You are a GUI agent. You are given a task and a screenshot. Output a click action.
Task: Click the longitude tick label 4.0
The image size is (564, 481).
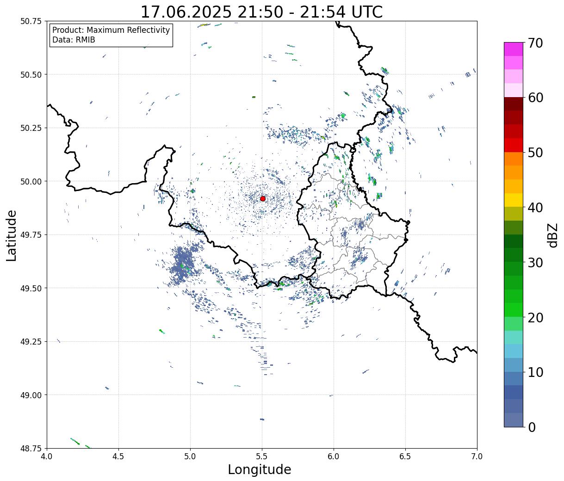(x=47, y=456)
